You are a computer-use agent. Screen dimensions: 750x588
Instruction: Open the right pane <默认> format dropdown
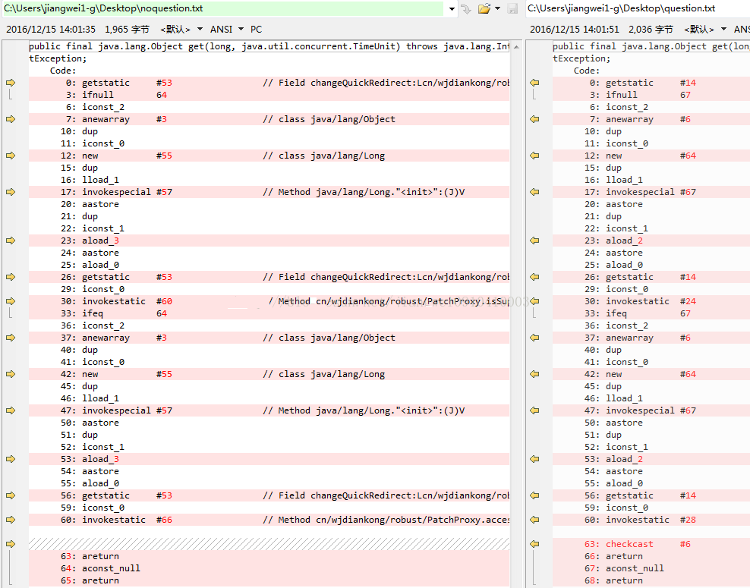[x=705, y=30]
